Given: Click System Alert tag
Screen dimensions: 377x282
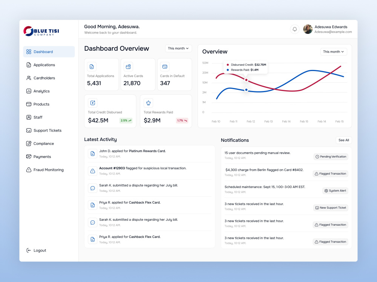Looking at the screenshot, I should [335, 191].
